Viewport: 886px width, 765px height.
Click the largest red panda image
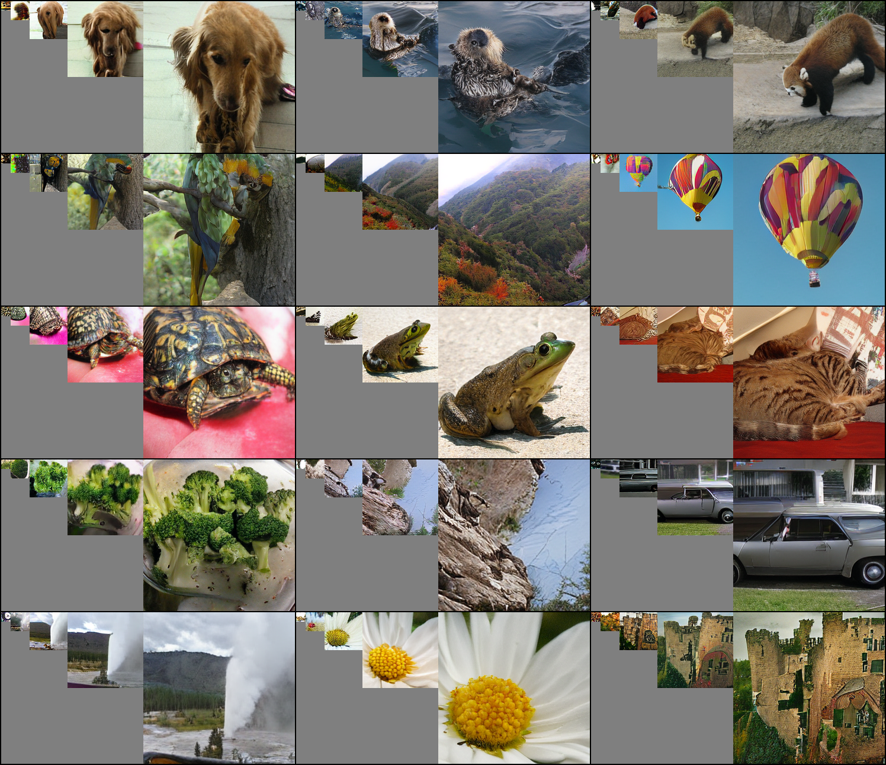click(809, 77)
